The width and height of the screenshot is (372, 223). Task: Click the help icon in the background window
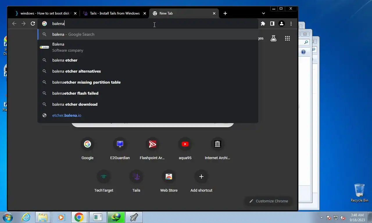point(303,52)
